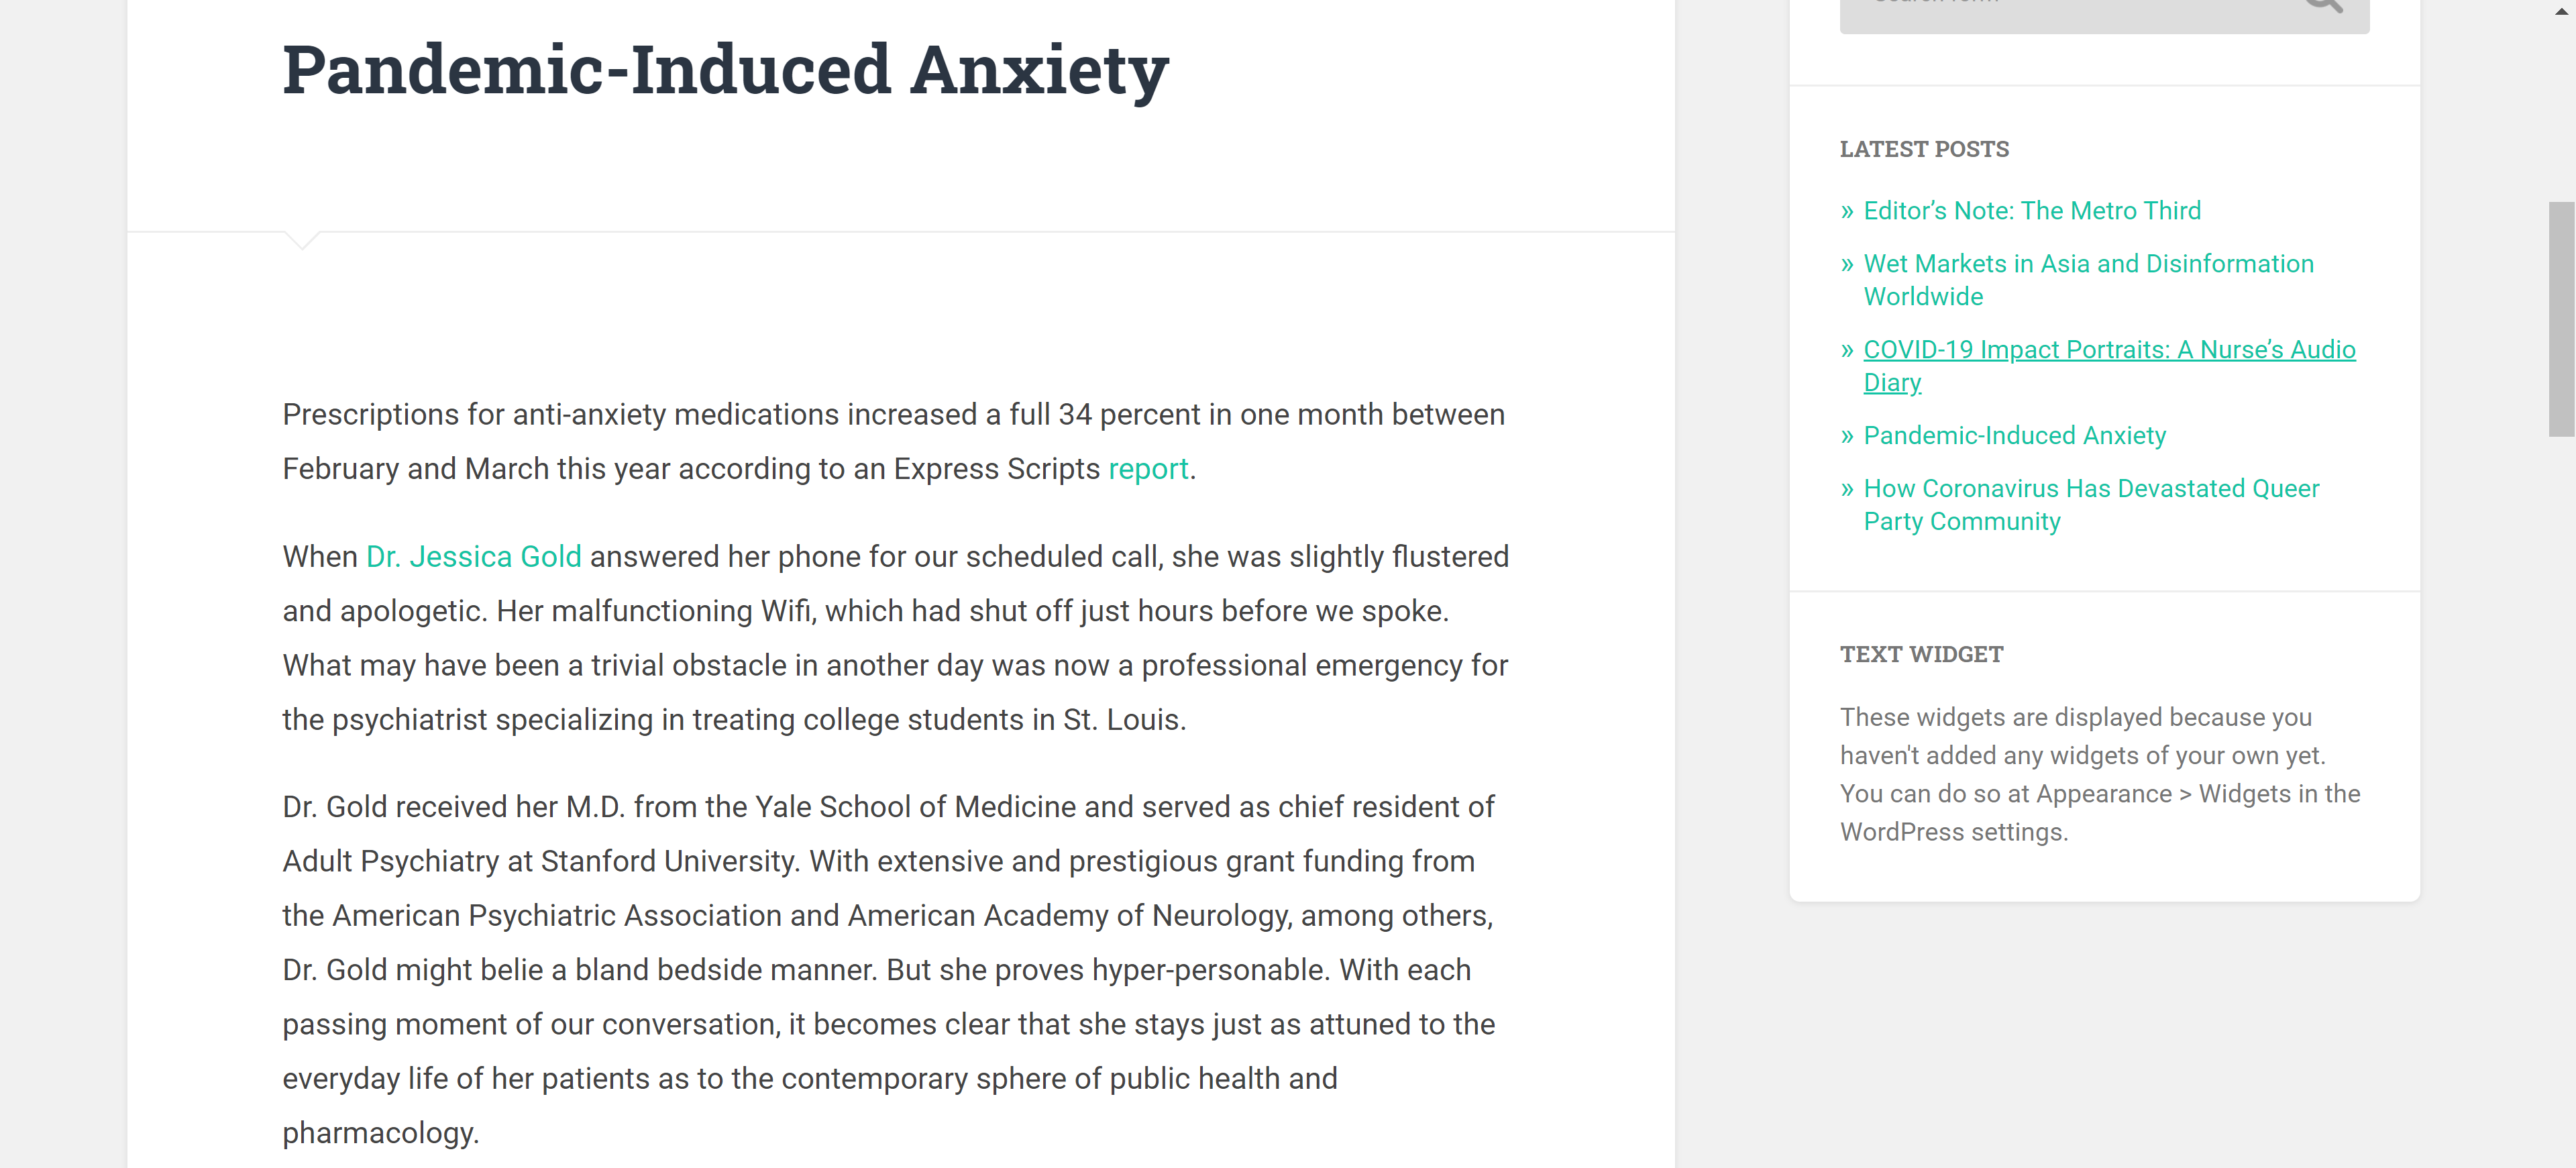Click the scrollbar track below the thumb
The image size is (2576, 1168).
pos(2561,800)
